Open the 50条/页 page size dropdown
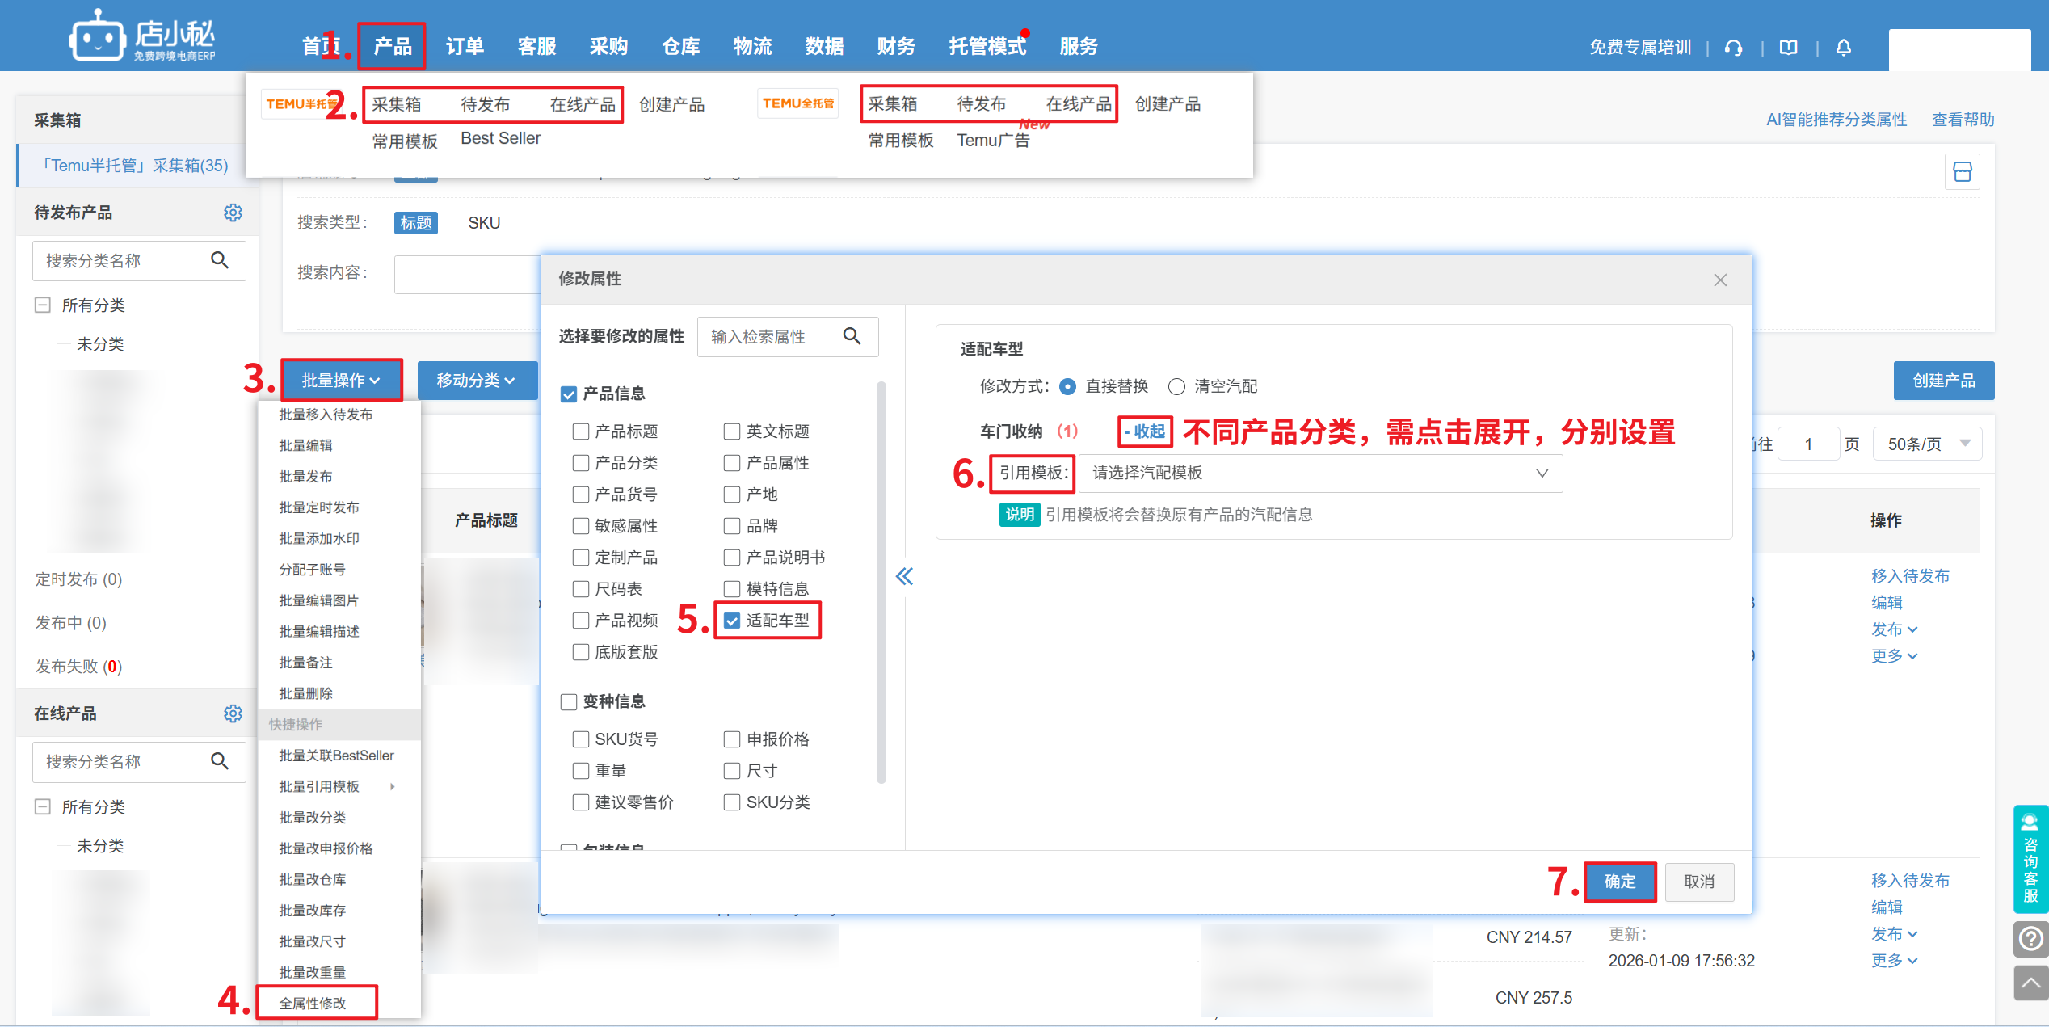Screen dimensions: 2049x1027 click(1927, 444)
